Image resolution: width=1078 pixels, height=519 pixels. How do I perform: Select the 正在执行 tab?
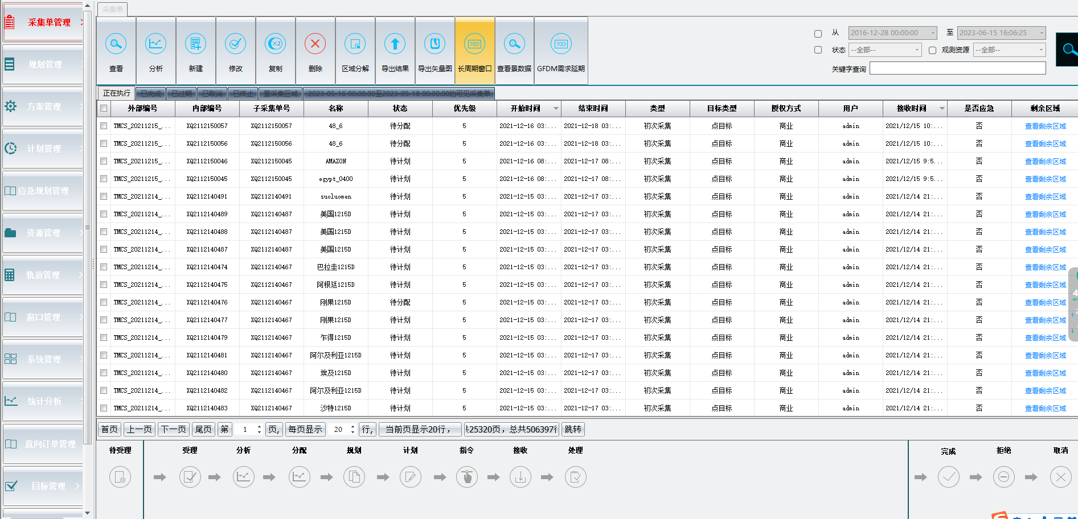[116, 93]
